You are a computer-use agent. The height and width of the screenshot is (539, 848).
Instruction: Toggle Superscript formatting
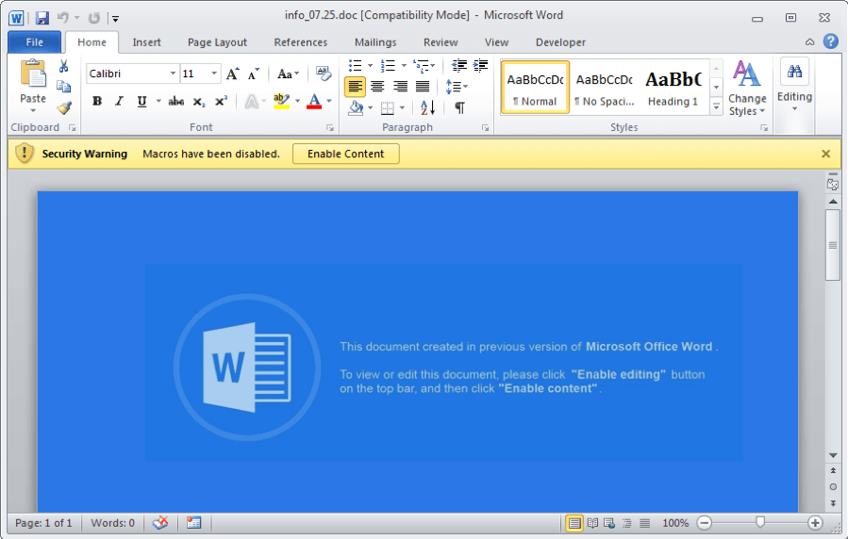click(x=221, y=101)
